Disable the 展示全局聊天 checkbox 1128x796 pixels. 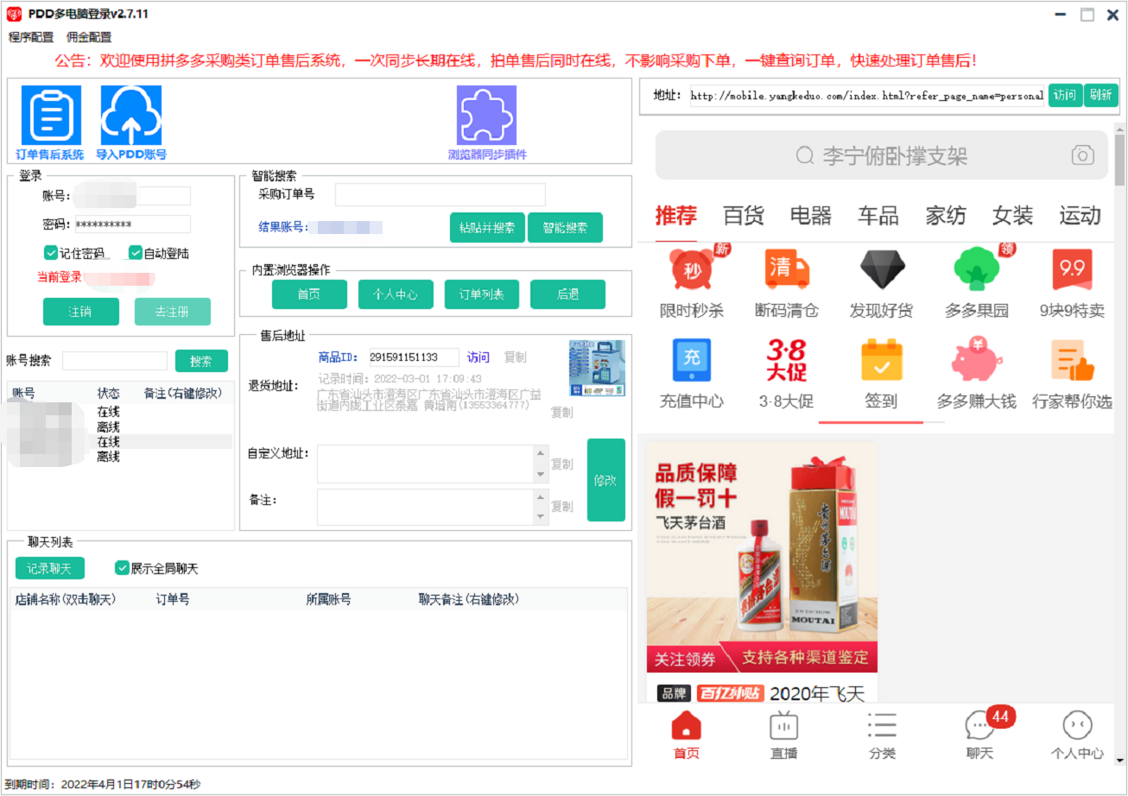click(x=123, y=568)
